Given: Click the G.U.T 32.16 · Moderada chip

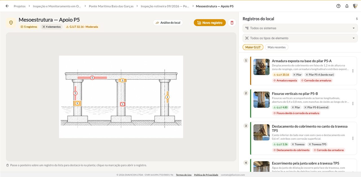Looking at the screenshot, I should pos(82,27).
